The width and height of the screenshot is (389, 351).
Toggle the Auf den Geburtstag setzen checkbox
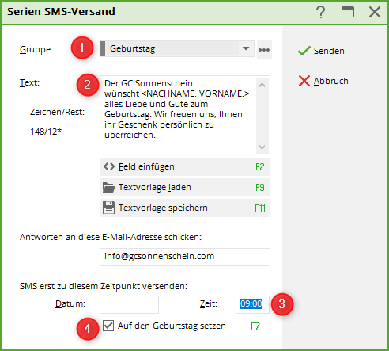108,326
